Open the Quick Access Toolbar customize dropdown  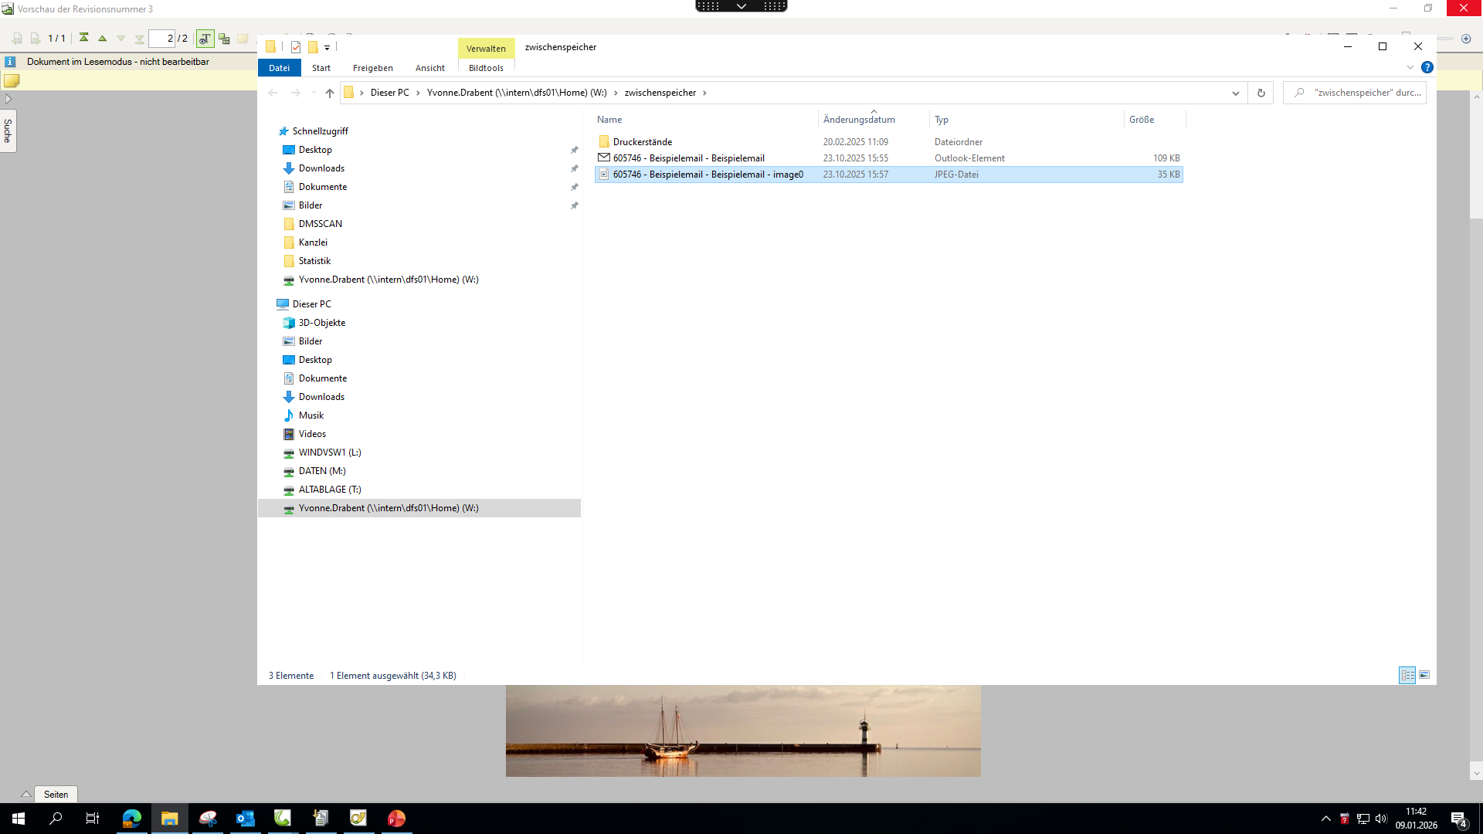(327, 48)
